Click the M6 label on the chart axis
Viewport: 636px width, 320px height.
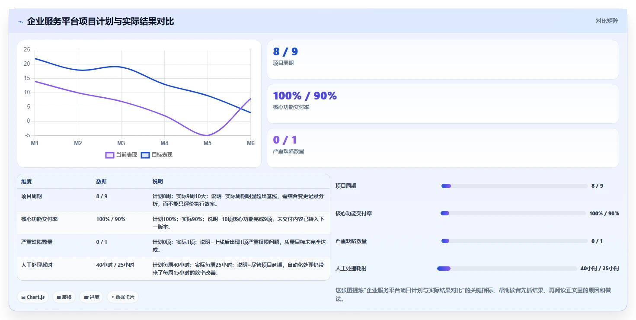pos(250,143)
